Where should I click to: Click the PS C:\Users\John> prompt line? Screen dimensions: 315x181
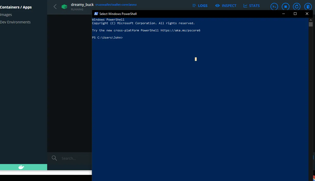coord(107,38)
